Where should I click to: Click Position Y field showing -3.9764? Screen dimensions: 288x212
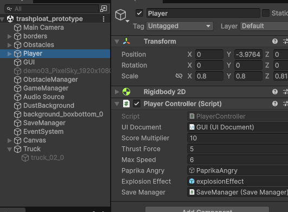click(248, 55)
